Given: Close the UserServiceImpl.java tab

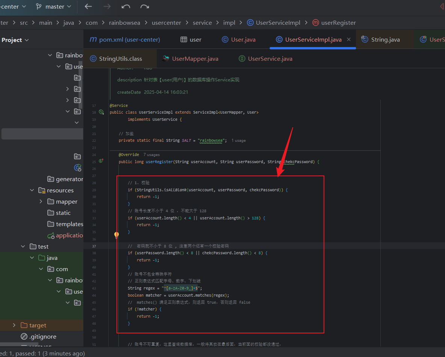Looking at the screenshot, I should pos(349,39).
